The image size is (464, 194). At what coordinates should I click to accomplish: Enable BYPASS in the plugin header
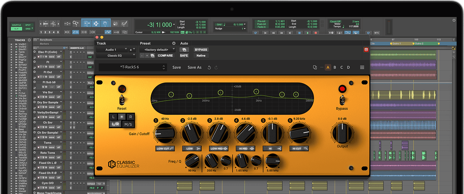201,50
